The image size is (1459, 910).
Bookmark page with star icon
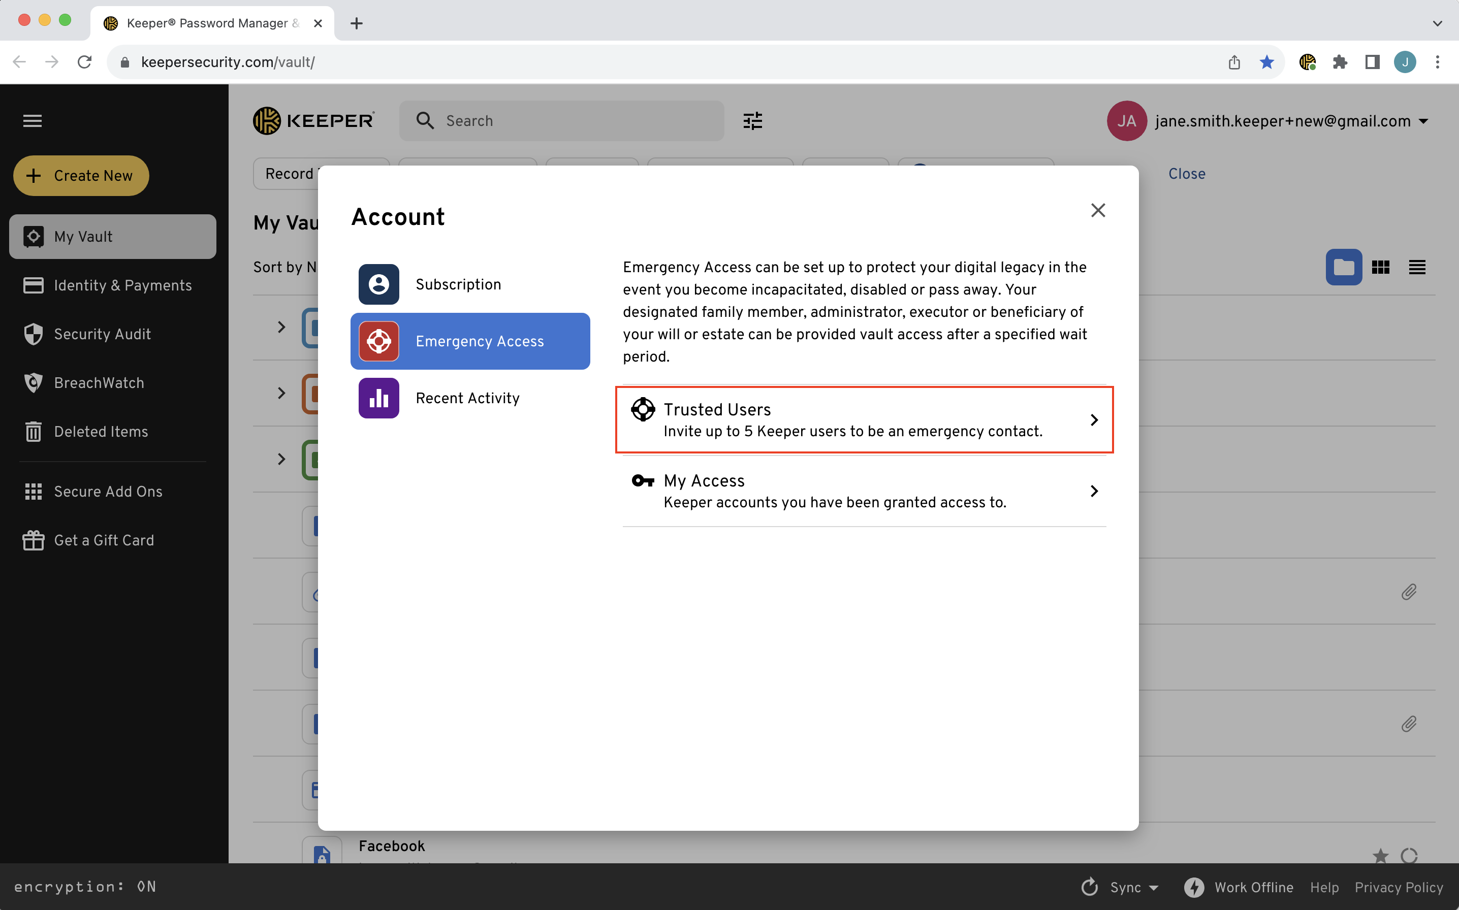coord(1266,62)
